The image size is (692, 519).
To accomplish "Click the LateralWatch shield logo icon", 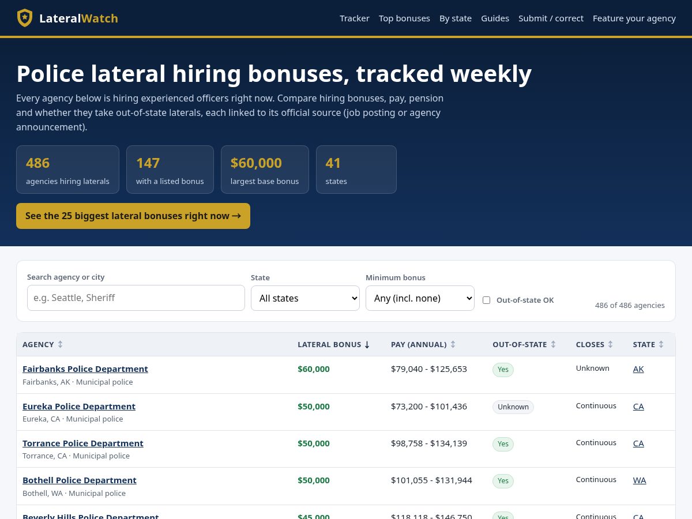I will 25,18.
